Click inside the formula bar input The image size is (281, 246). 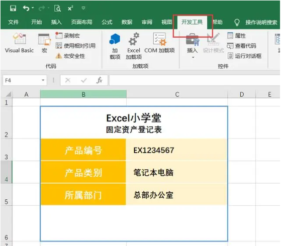pos(195,80)
